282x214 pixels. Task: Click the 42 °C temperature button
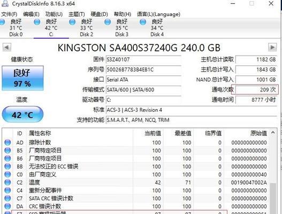tap(22, 114)
